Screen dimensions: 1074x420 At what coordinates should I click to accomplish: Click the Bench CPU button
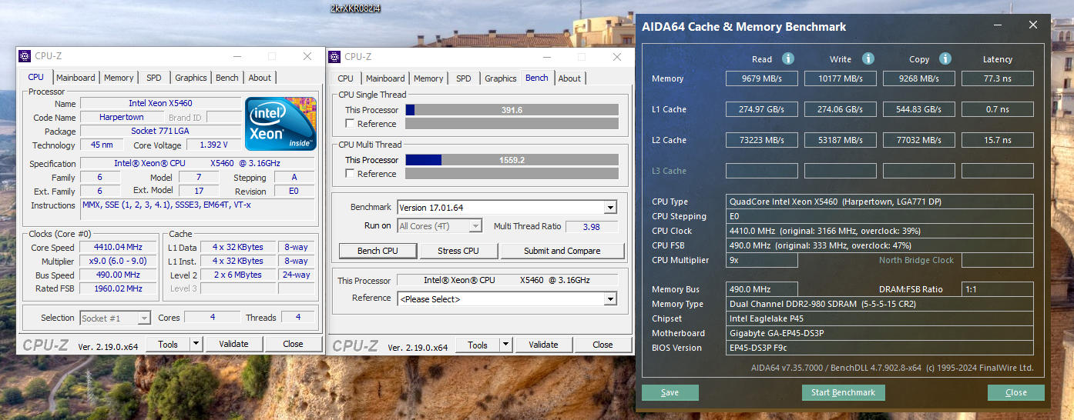pos(378,251)
